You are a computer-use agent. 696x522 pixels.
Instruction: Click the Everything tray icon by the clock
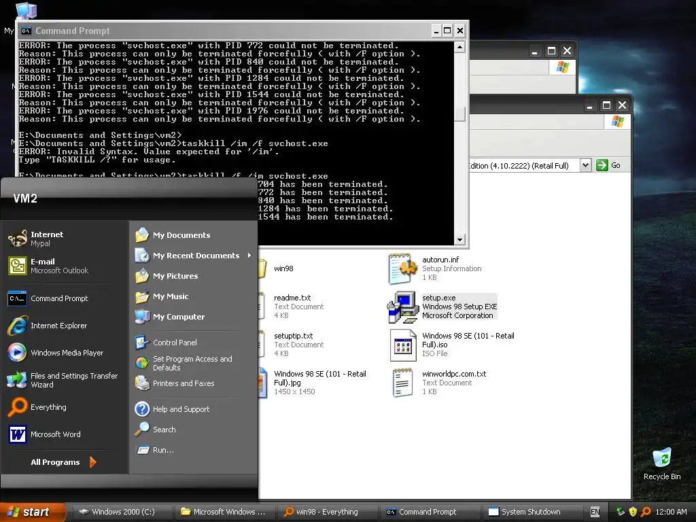[x=646, y=512]
